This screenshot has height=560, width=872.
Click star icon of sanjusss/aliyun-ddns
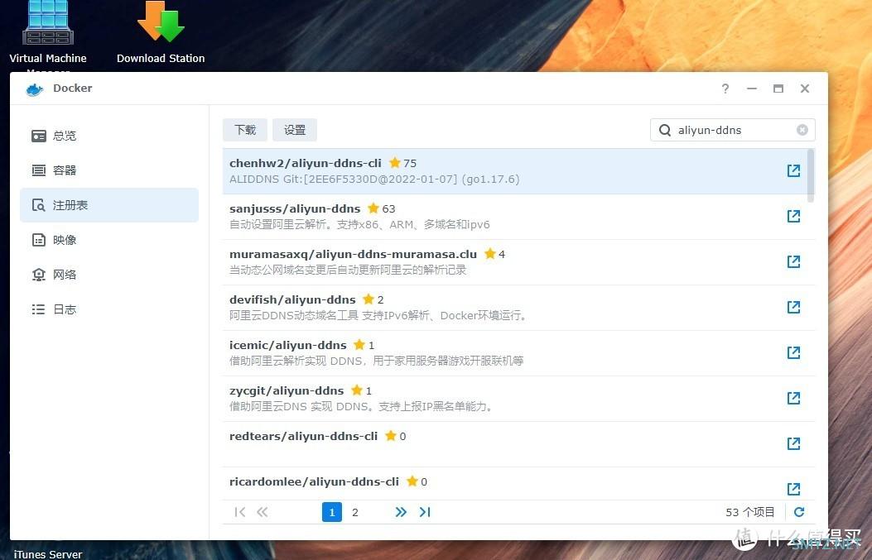coord(373,208)
